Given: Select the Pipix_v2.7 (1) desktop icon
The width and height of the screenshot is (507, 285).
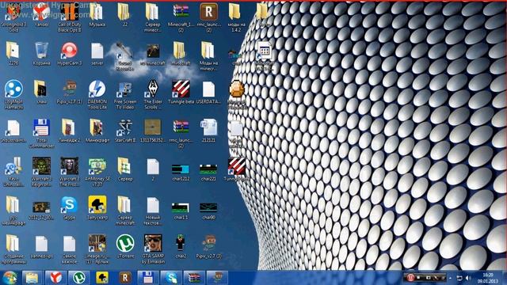Looking at the screenshot, I should (69, 93).
